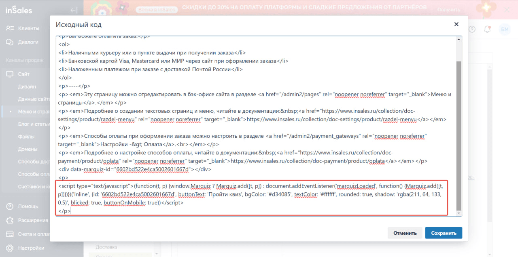This screenshot has height=257, width=518.
Task: Click the Настройки gear icon
Action: click(10, 248)
